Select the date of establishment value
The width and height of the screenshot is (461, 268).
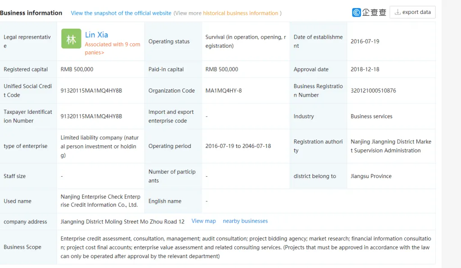365,41
